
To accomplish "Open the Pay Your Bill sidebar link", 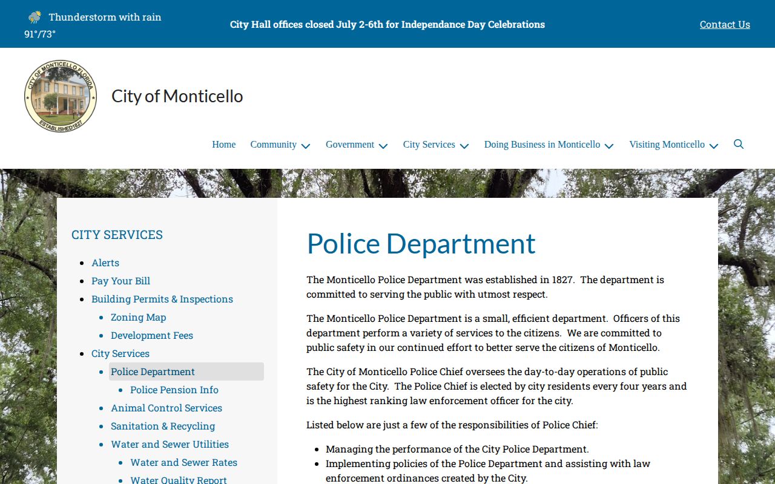I will [x=120, y=281].
